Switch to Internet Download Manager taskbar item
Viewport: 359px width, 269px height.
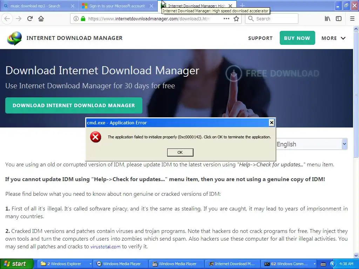click(232, 264)
